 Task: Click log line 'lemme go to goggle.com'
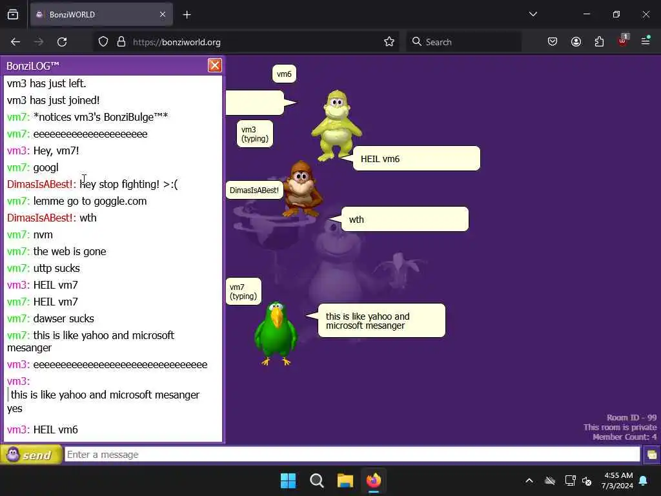tap(77, 201)
